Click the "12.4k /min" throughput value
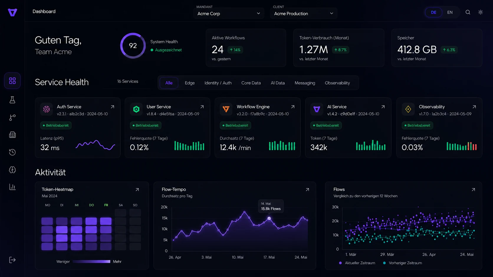The height and width of the screenshot is (277, 493). tap(235, 147)
